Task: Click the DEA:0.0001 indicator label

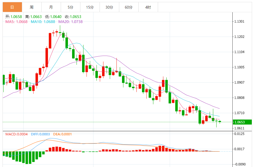Action: (62, 134)
